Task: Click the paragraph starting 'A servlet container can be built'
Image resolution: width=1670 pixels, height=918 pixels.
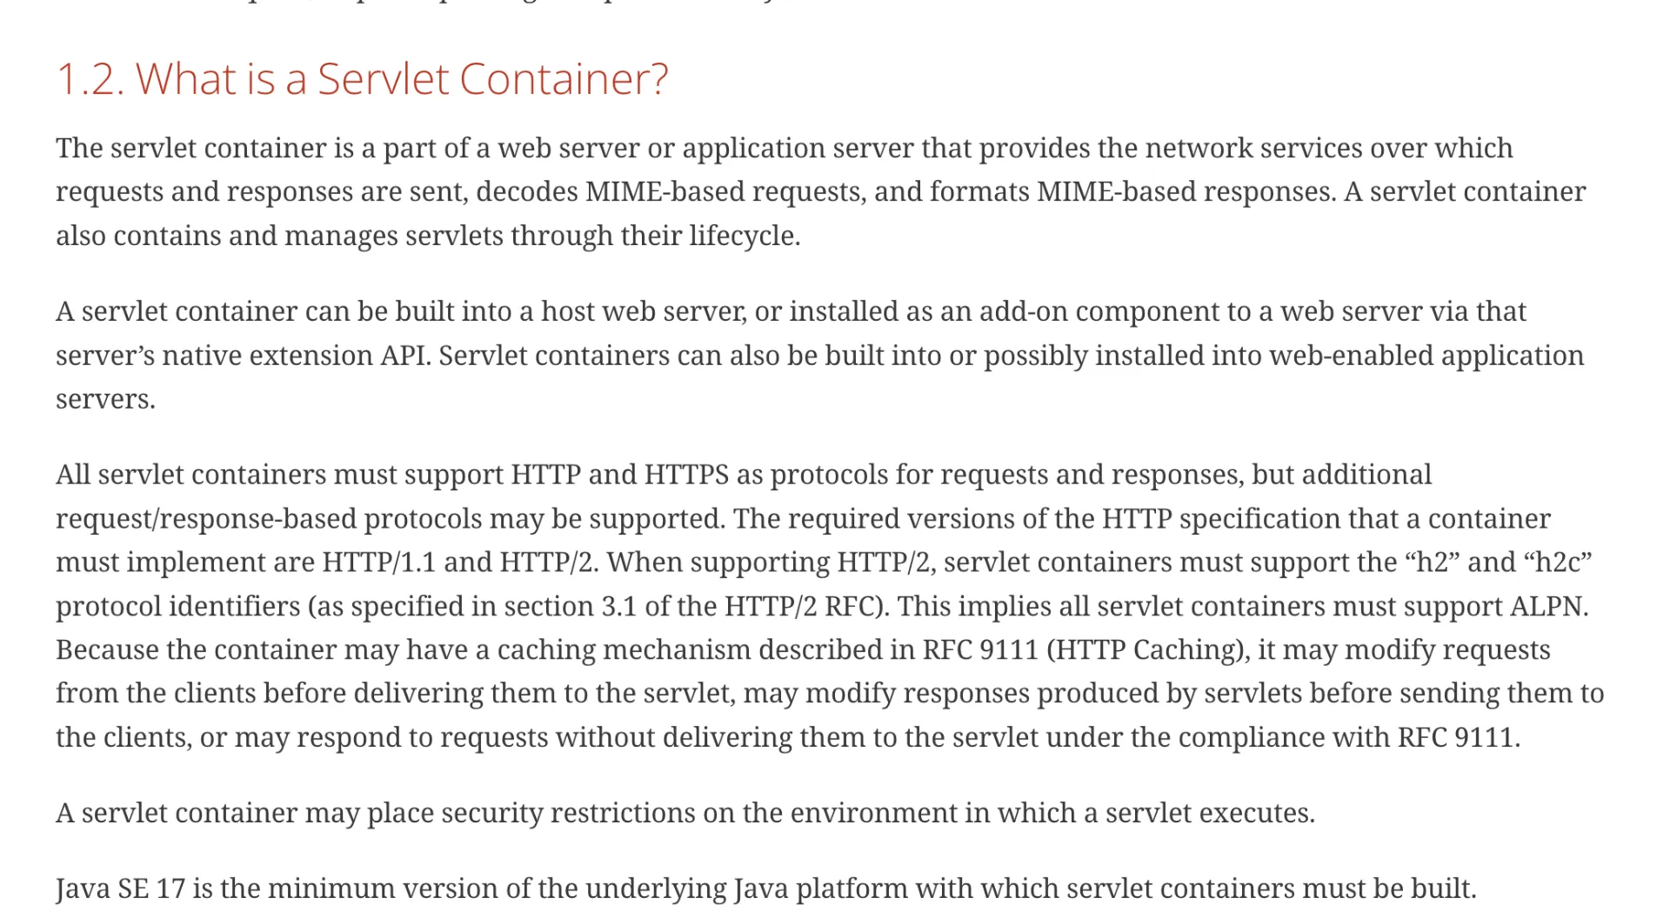Action: point(783,355)
